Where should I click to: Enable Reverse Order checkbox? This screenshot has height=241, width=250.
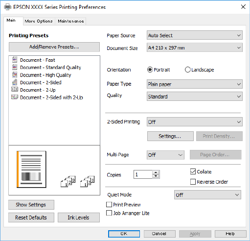pos(193,182)
